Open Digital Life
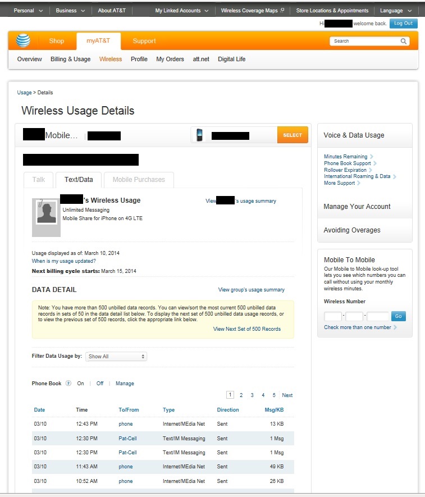The height and width of the screenshot is (497, 425). tap(232, 60)
